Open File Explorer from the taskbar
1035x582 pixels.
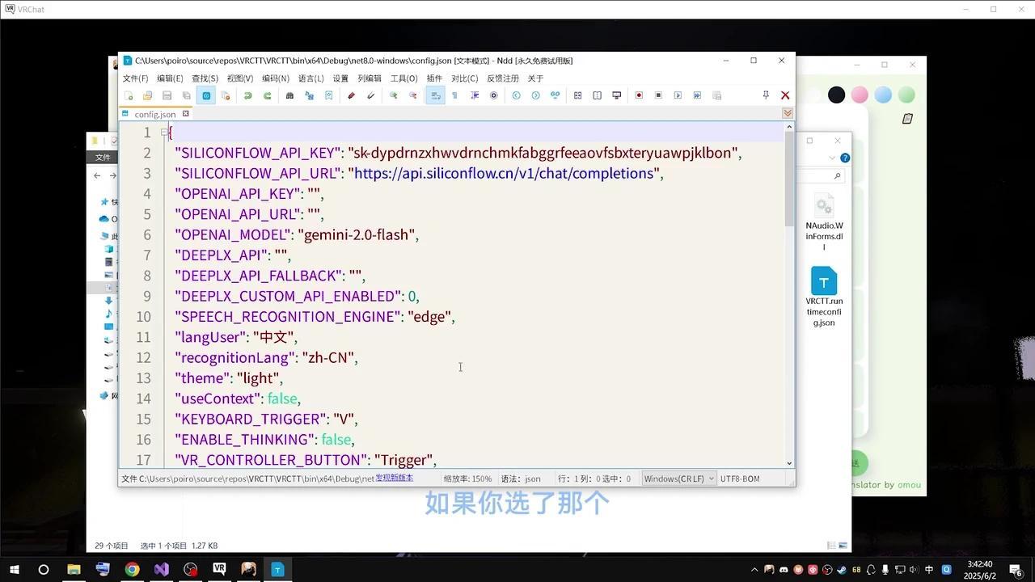[x=74, y=569]
